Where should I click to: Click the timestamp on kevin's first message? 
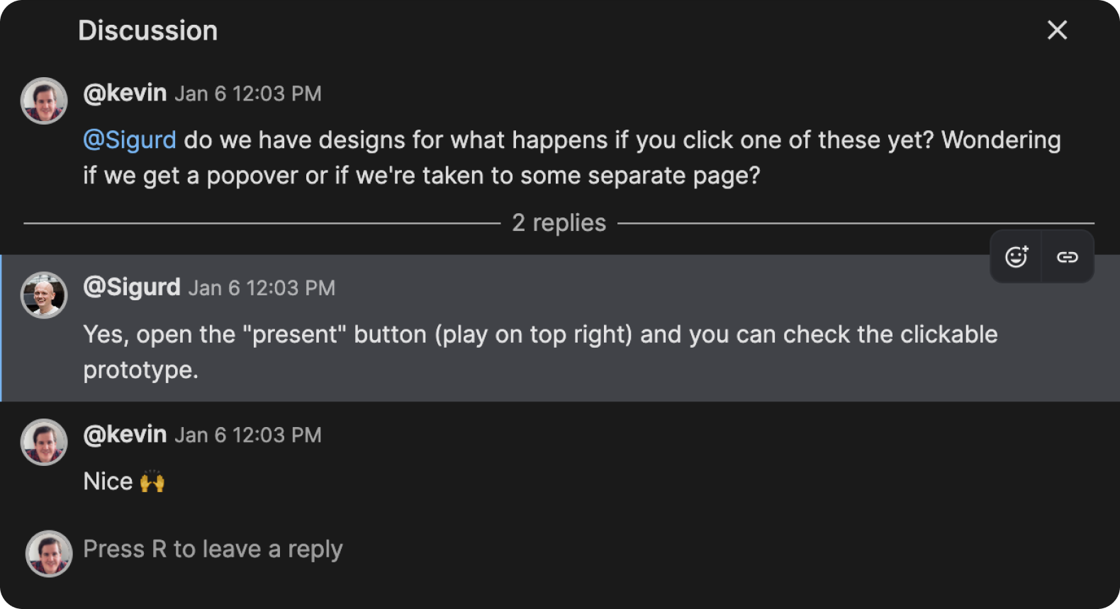(248, 93)
